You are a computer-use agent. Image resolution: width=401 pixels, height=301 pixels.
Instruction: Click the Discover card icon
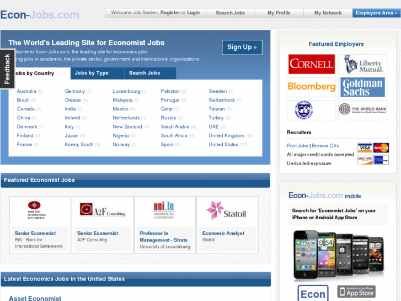pyautogui.click(x=365, y=160)
